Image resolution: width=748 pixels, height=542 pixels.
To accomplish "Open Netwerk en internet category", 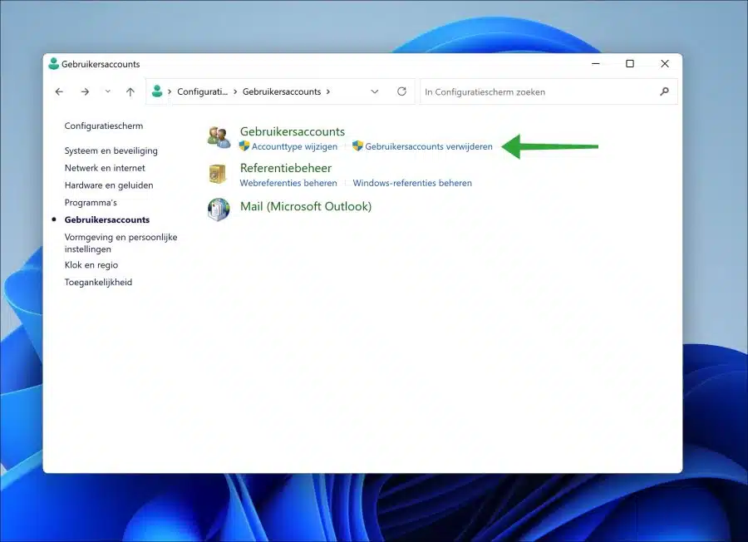I will click(105, 168).
